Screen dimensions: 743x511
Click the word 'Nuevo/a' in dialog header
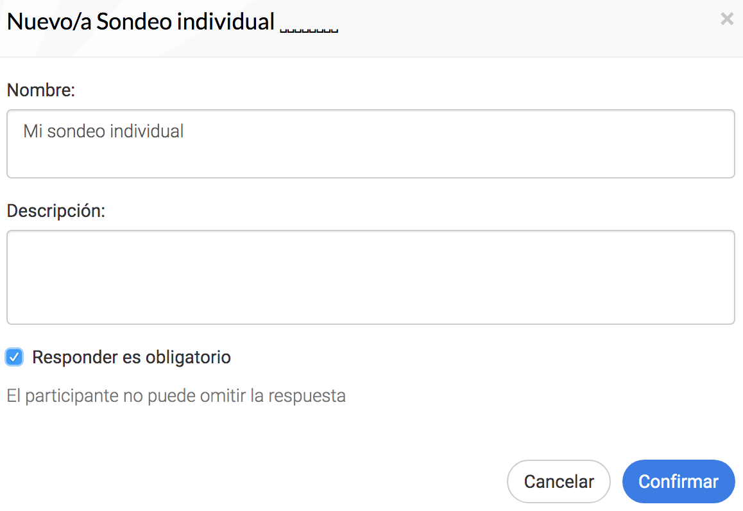point(49,22)
